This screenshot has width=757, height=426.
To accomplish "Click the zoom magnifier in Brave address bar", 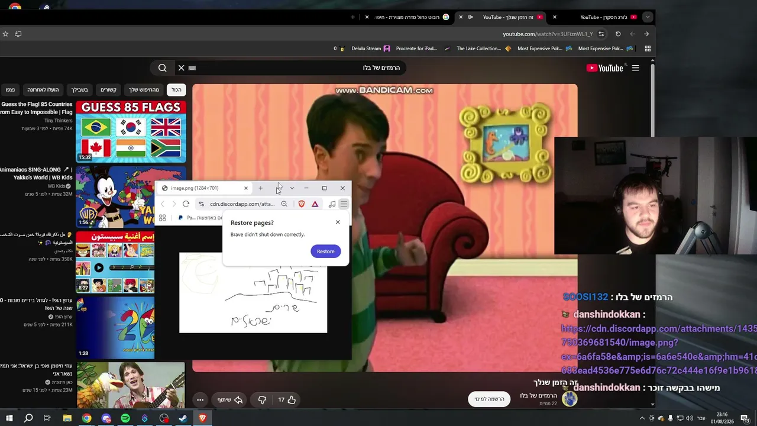I will point(284,204).
